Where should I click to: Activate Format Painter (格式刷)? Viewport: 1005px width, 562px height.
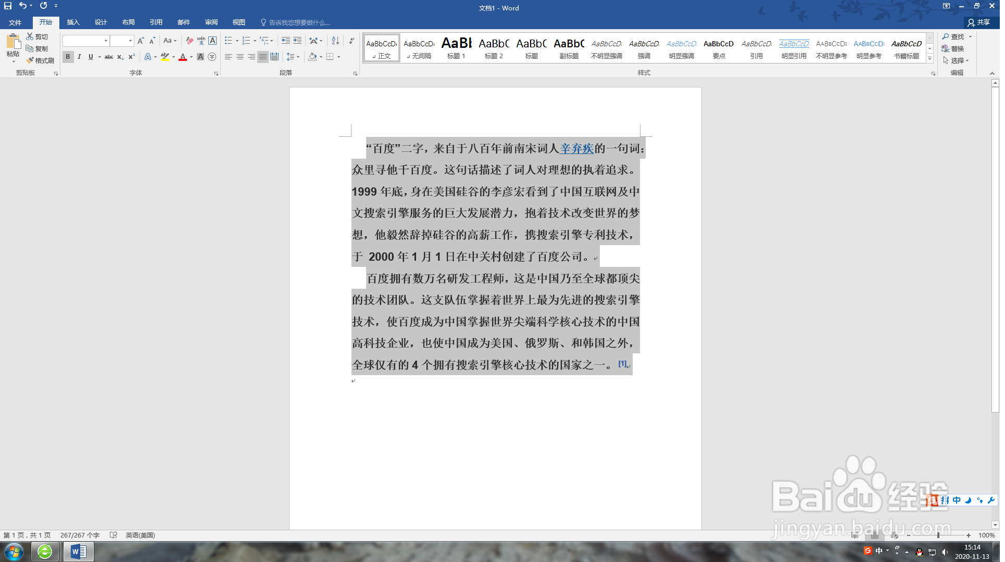coord(40,60)
